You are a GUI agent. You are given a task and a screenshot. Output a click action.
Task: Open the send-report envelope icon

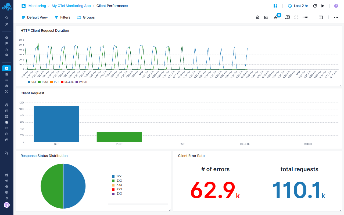click(266, 17)
